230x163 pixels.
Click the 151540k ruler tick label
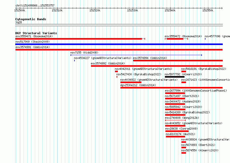pos(170,10)
